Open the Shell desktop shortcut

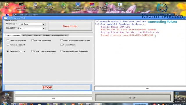[x=64, y=6]
